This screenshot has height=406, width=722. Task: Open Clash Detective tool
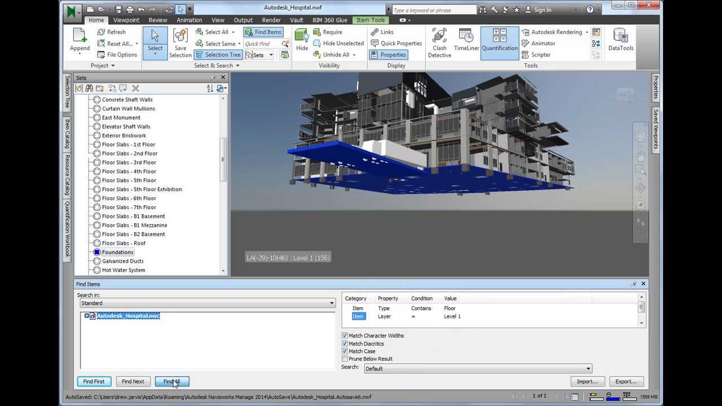point(439,43)
